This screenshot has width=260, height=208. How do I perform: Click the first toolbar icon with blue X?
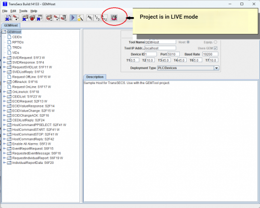pyautogui.click(x=8, y=18)
